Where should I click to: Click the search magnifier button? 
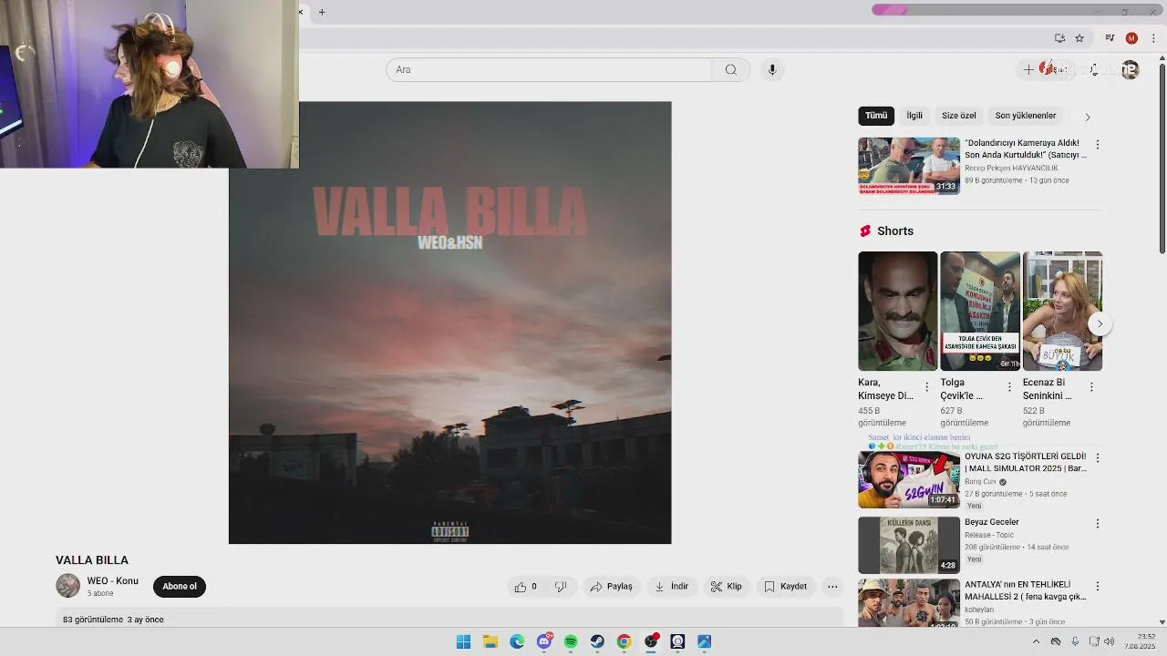pos(730,70)
